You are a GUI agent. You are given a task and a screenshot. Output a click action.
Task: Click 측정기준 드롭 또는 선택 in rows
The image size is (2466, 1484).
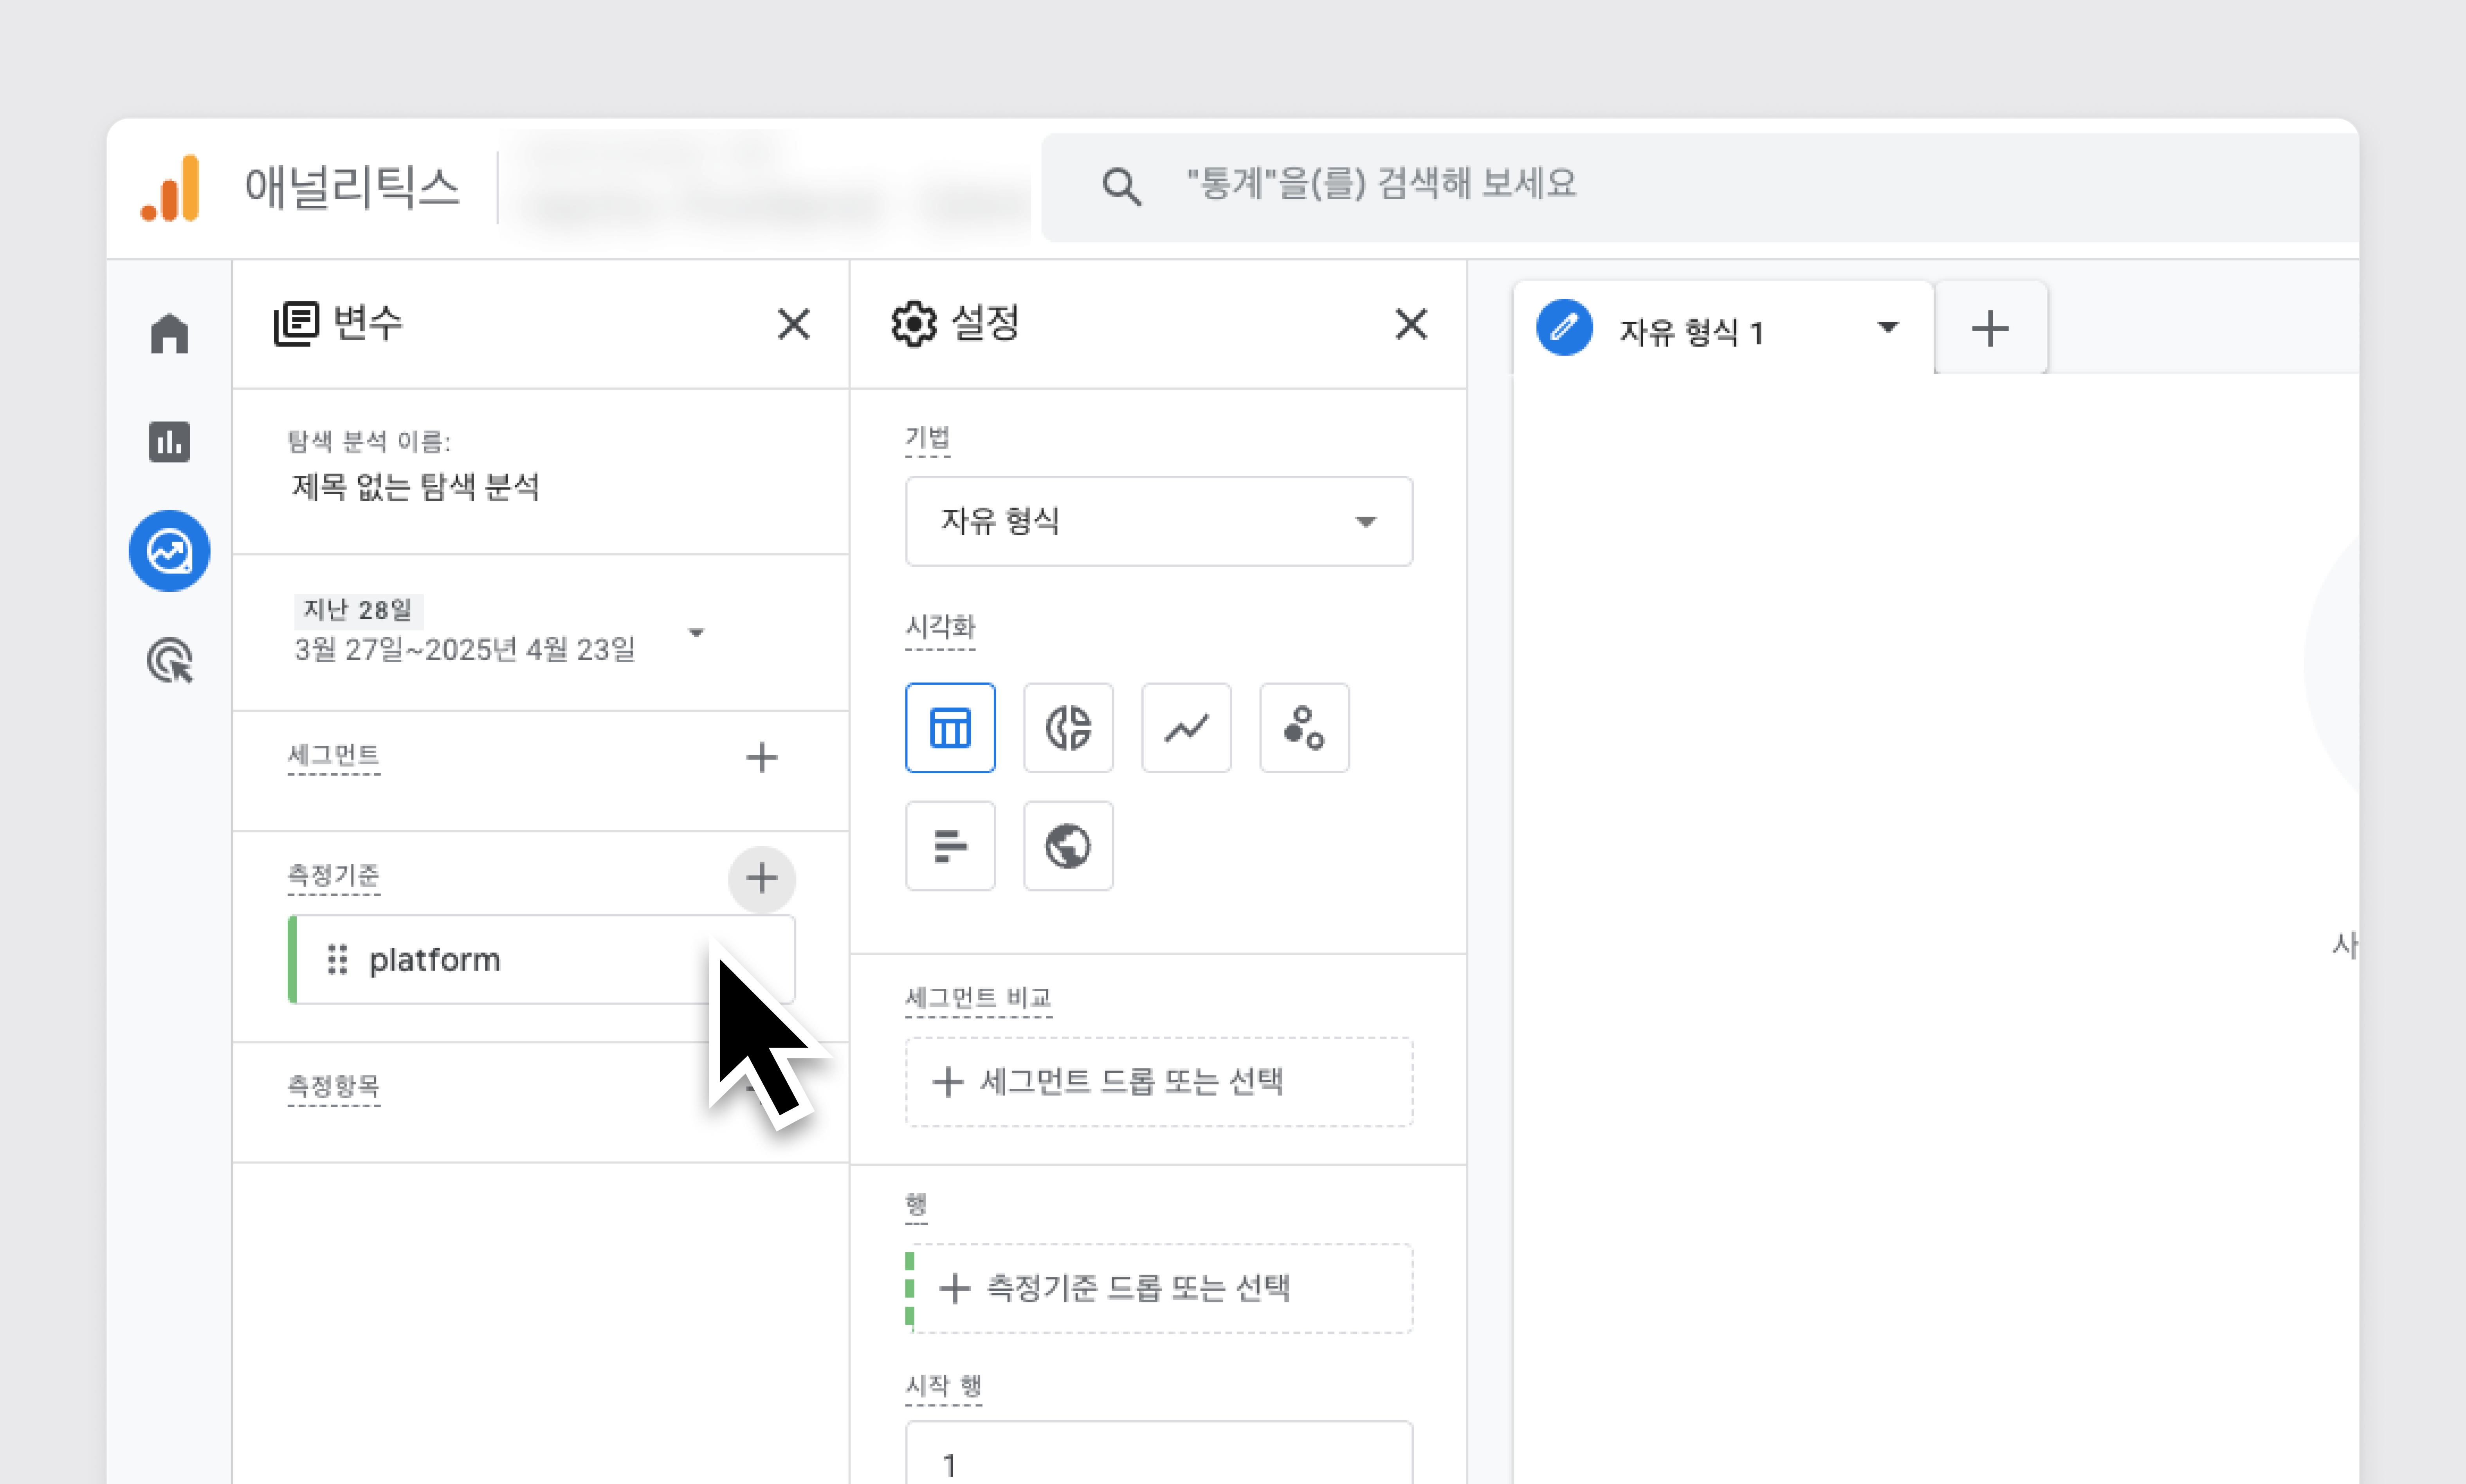pos(1159,1288)
